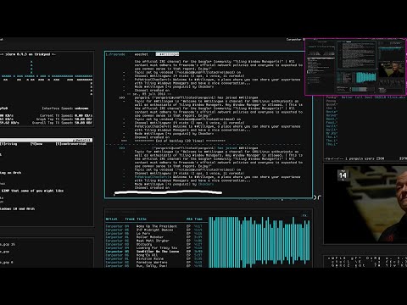The image size is (407, 305).
Task: Switch to the 1.freenode buffer in weechat
Action: tap(115, 54)
